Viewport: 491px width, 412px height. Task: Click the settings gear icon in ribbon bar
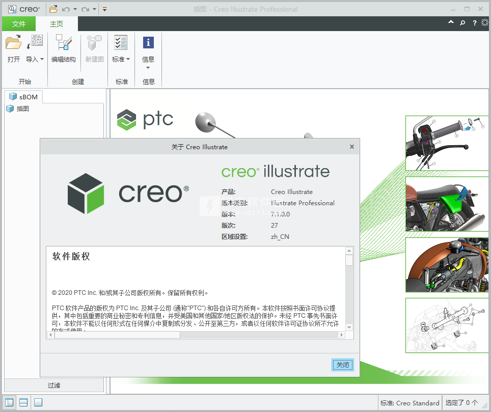coord(484,22)
